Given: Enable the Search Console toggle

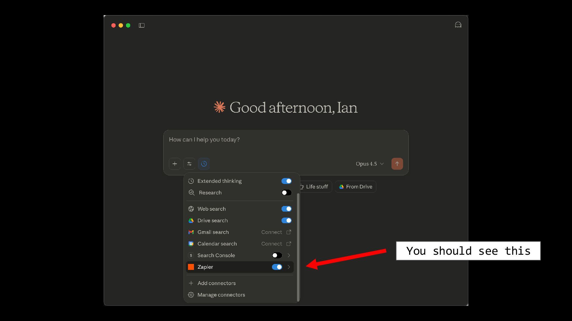Looking at the screenshot, I should coord(277,255).
